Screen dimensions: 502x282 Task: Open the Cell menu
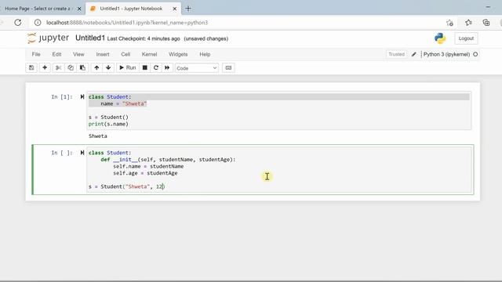(x=125, y=54)
